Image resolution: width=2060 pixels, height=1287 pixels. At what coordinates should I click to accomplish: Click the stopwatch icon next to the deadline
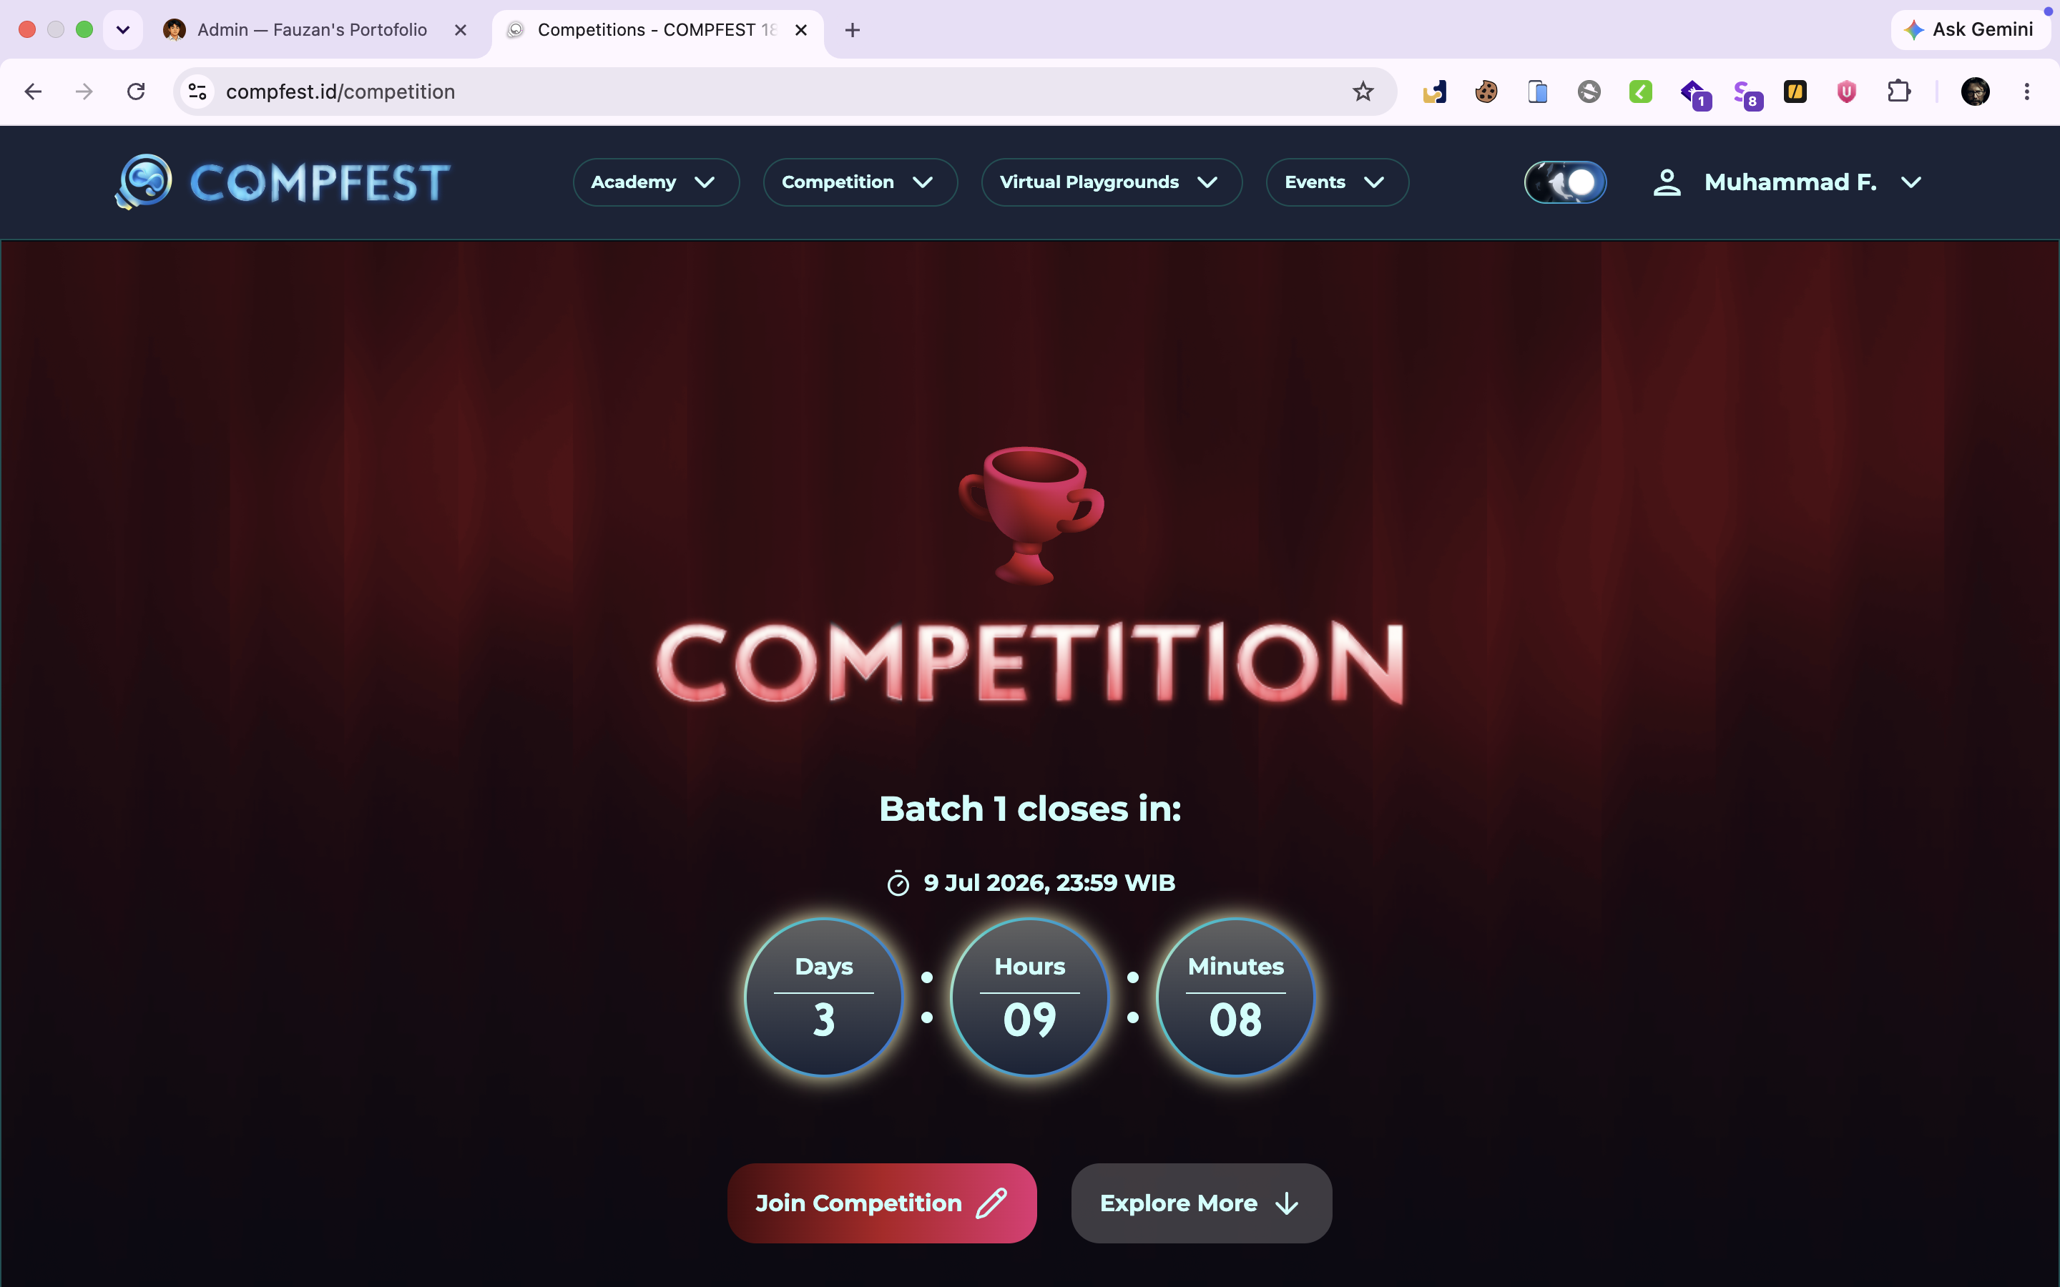[898, 884]
